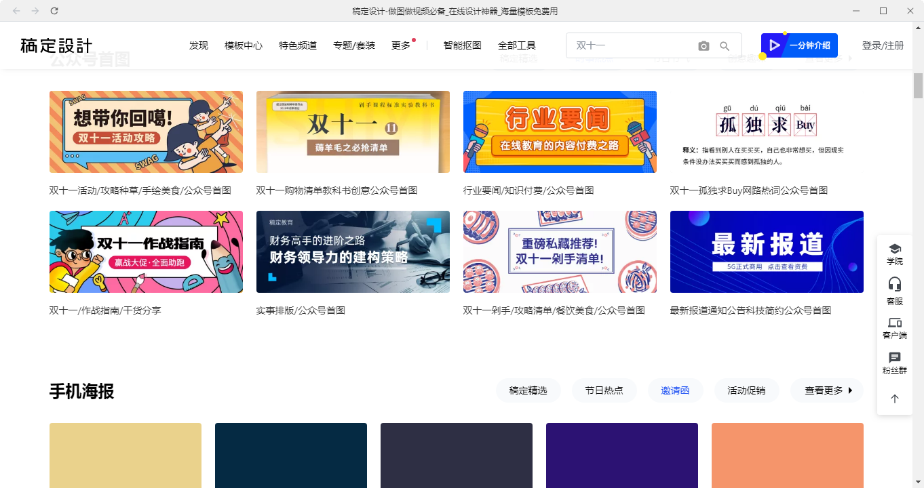Screen dimensions: 924x488
Task: Open 客服 headset support
Action: coord(895,291)
